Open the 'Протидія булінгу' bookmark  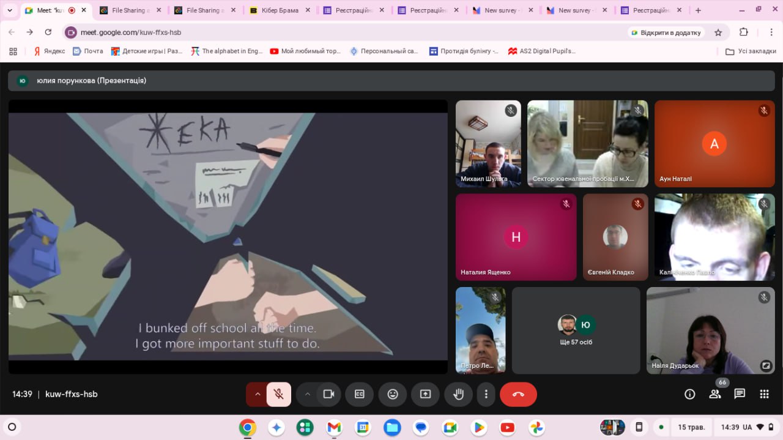(x=464, y=51)
